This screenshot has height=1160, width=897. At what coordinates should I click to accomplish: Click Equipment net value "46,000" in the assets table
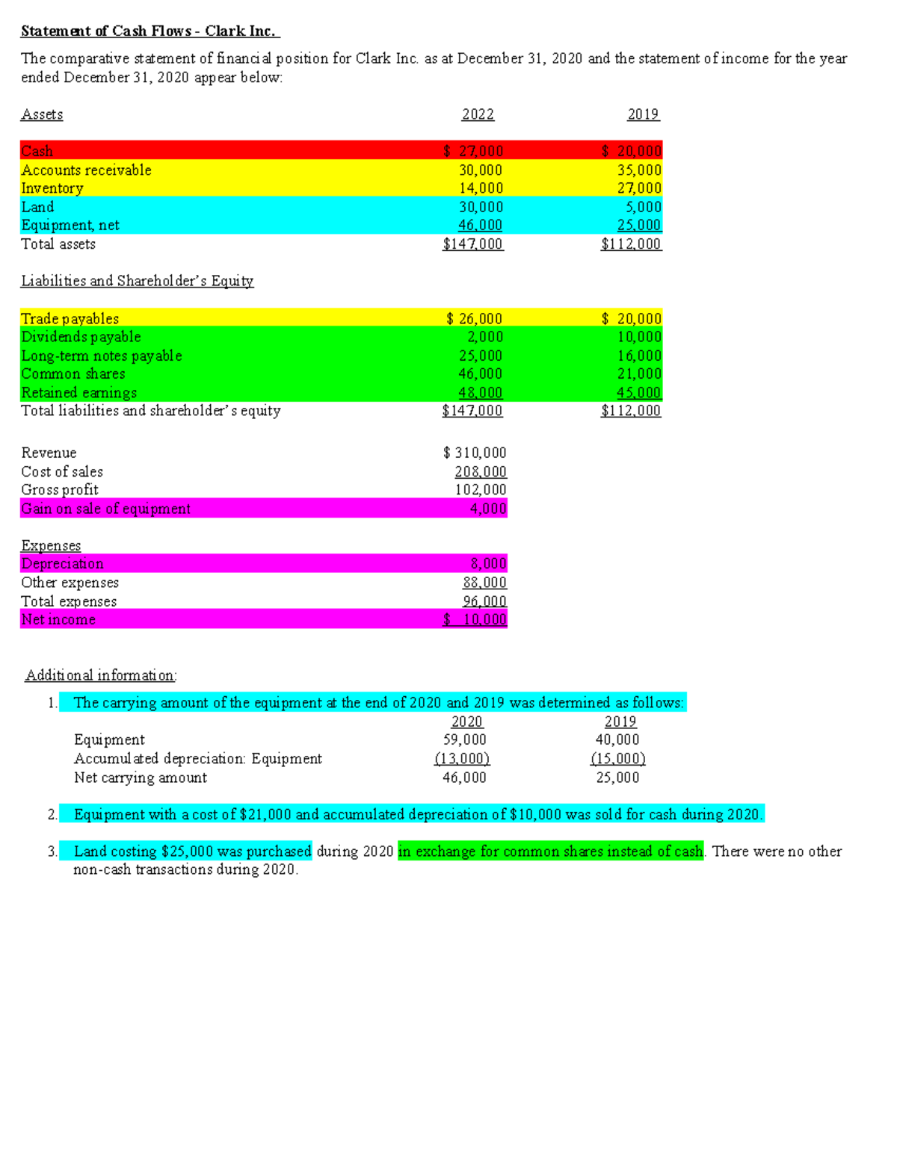point(481,225)
